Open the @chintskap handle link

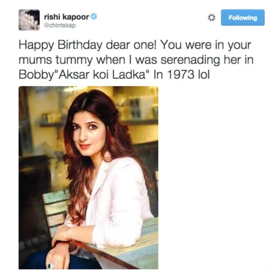(60, 26)
